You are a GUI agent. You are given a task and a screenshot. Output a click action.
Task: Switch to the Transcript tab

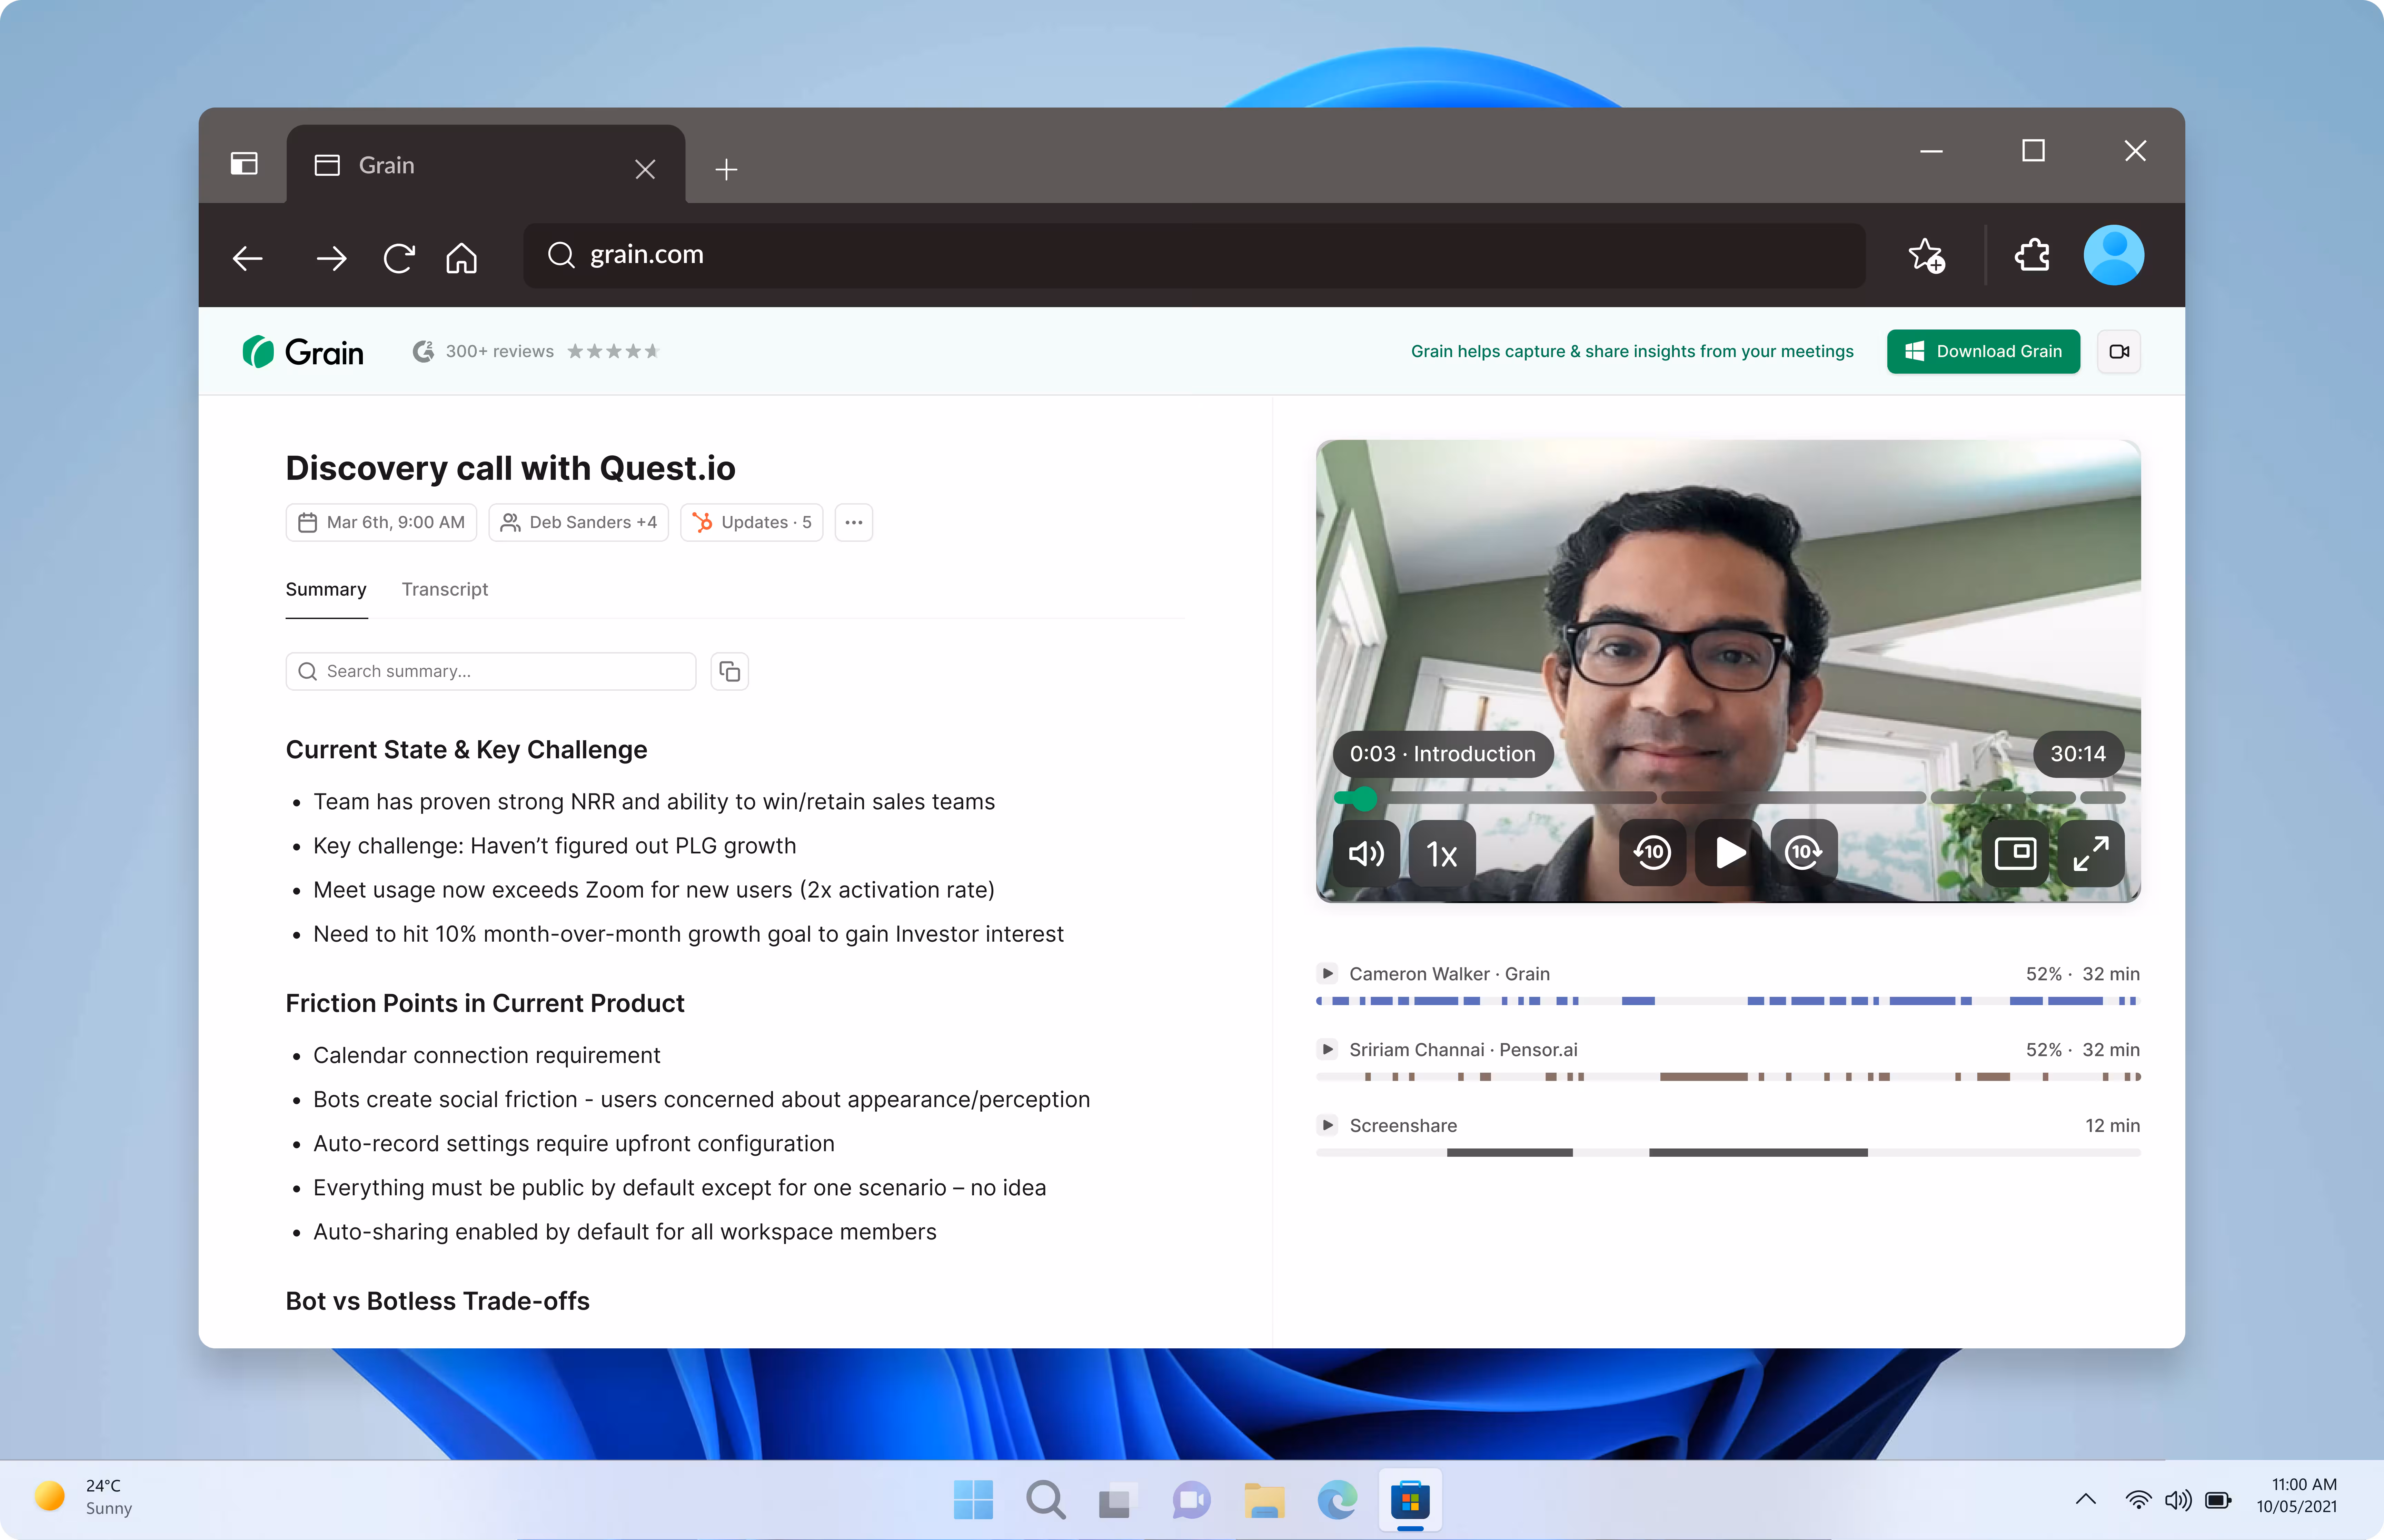click(x=444, y=589)
